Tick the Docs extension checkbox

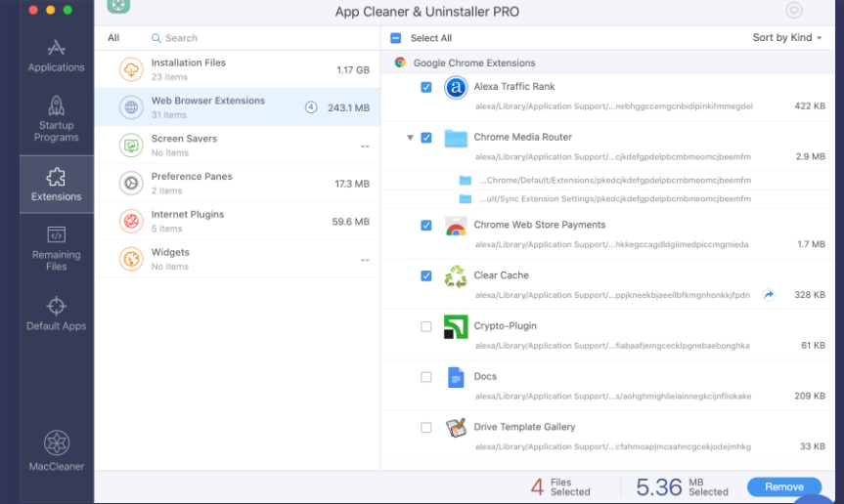[426, 377]
